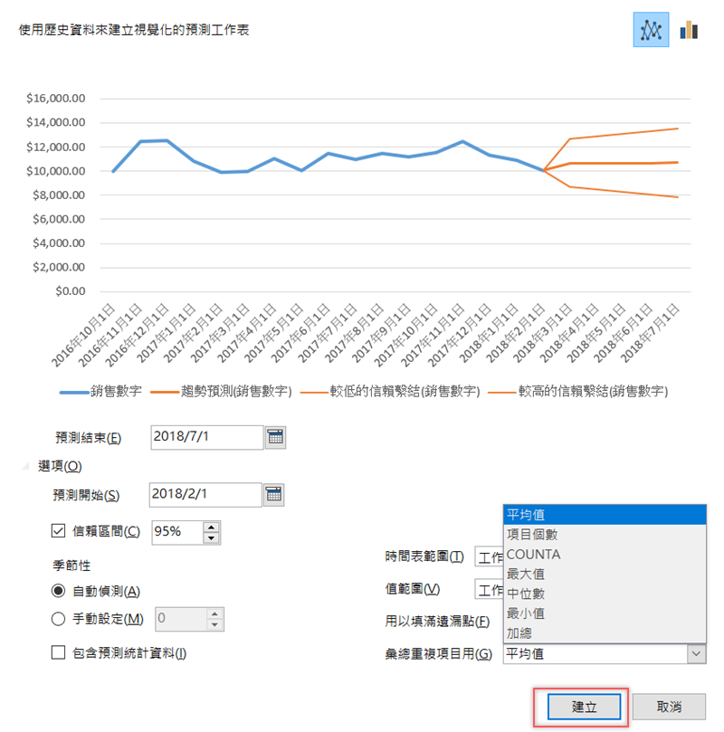Open calendar picker for 預測開始 date
Screen dimensions: 724x732
pos(274,494)
